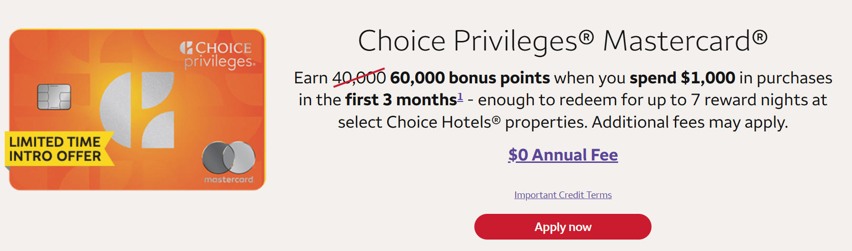The image size is (852, 251).
Task: Click the EMV chip on the card
Action: [54, 97]
